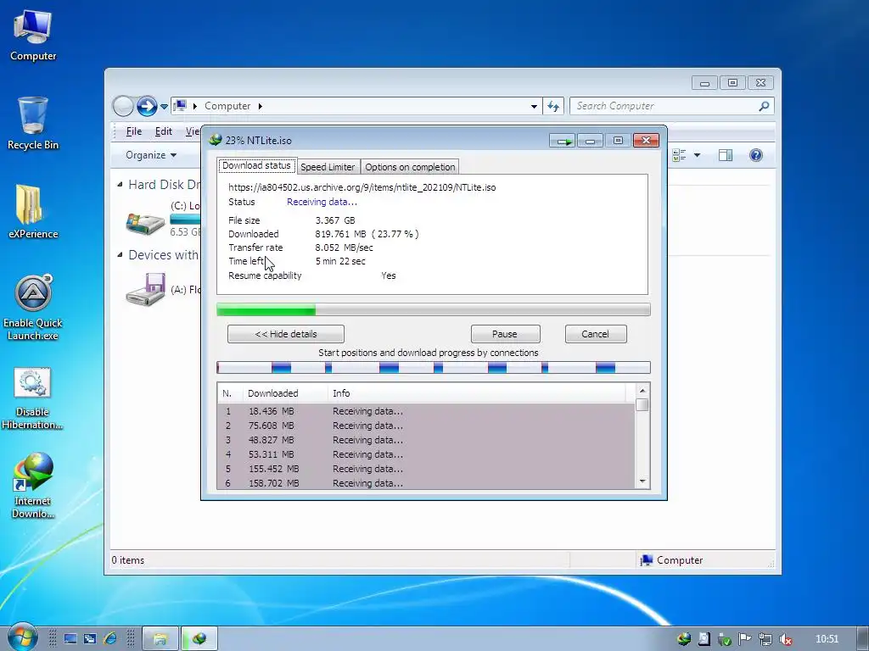Click the N. column header
869x651 pixels.
231,393
